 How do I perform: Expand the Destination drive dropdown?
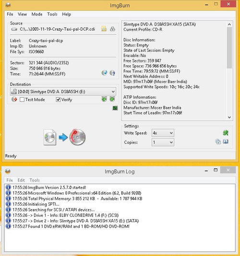[63, 92]
